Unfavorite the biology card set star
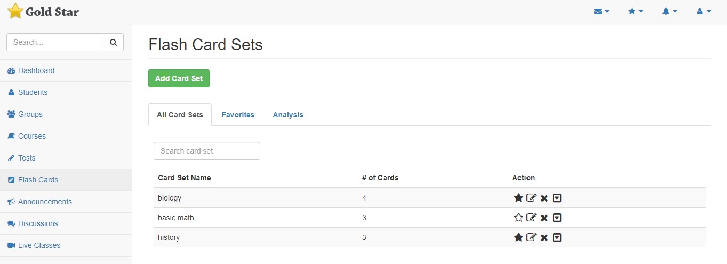Screen dimensions: 727x264 coord(518,198)
